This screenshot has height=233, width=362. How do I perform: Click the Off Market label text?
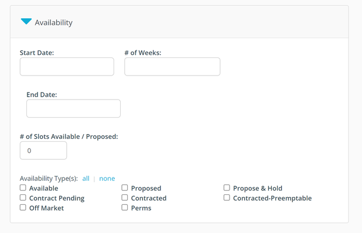click(x=46, y=208)
